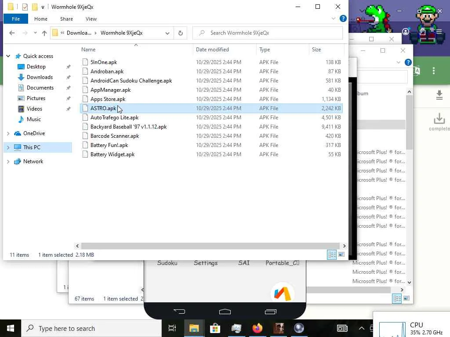The image size is (450, 337).
Task: Click the Forward arrow in Wormhole window
Action: coord(25,33)
